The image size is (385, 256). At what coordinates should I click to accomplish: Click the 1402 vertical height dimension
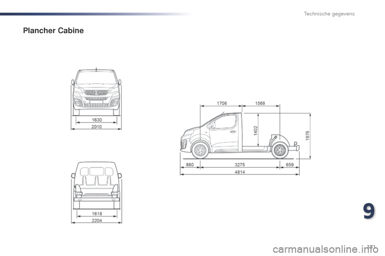[255, 130]
